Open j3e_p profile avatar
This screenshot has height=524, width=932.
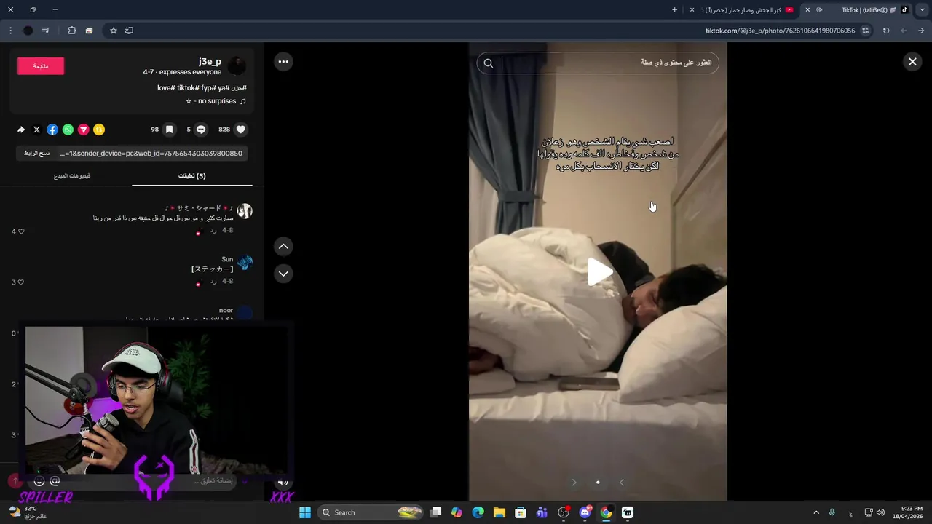tap(237, 65)
